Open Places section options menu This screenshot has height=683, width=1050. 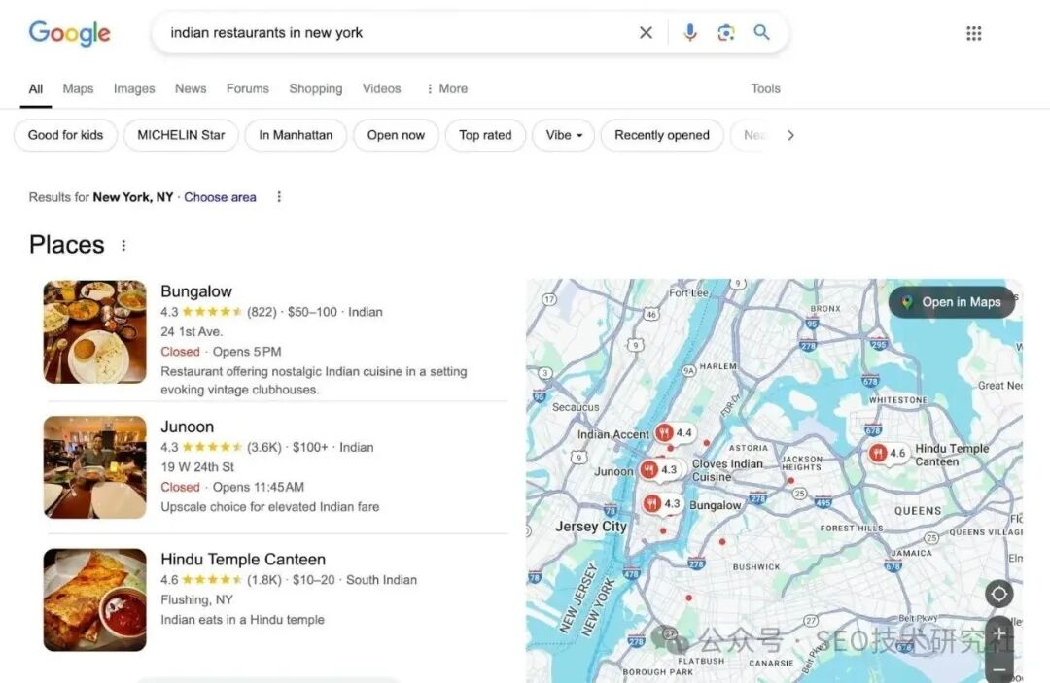(x=123, y=245)
